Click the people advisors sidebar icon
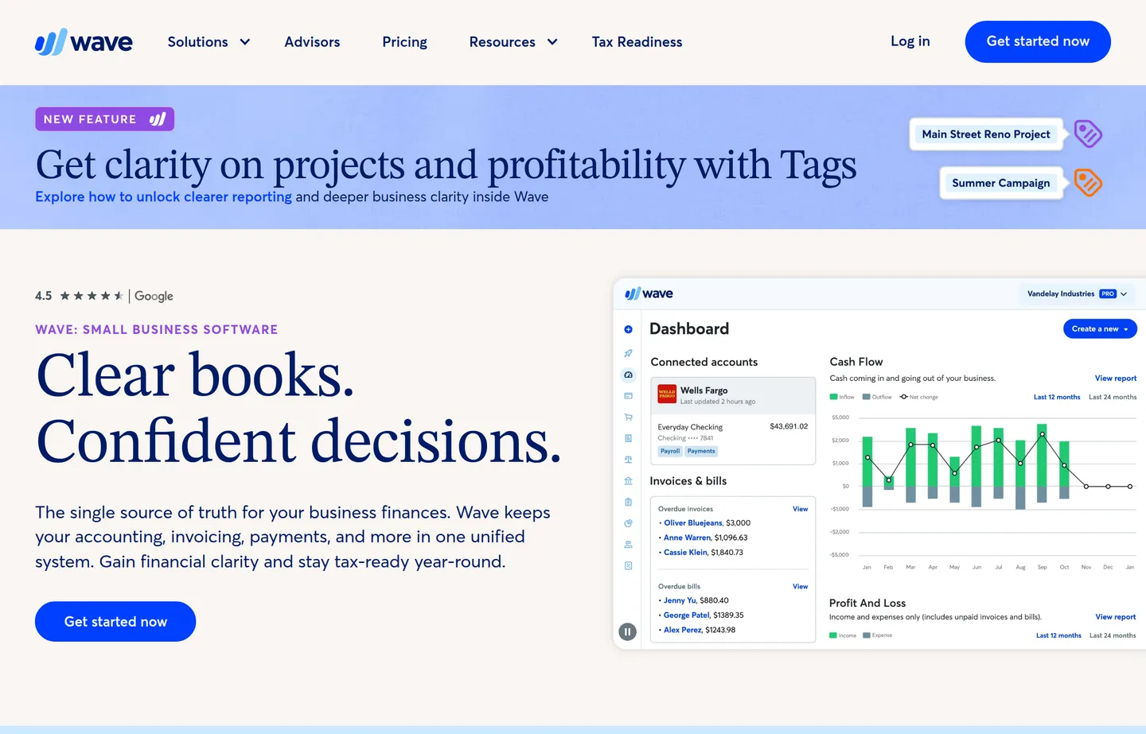This screenshot has width=1146, height=734. click(628, 545)
